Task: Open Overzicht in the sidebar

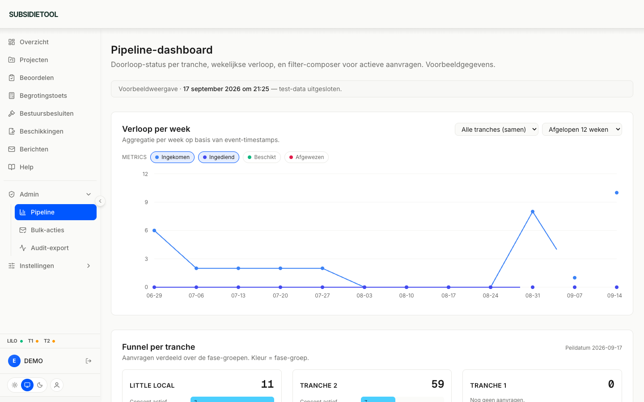Action: pos(50,42)
